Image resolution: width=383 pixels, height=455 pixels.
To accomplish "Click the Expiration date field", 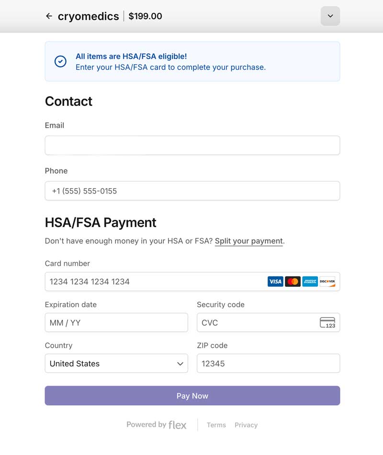I will (x=116, y=322).
